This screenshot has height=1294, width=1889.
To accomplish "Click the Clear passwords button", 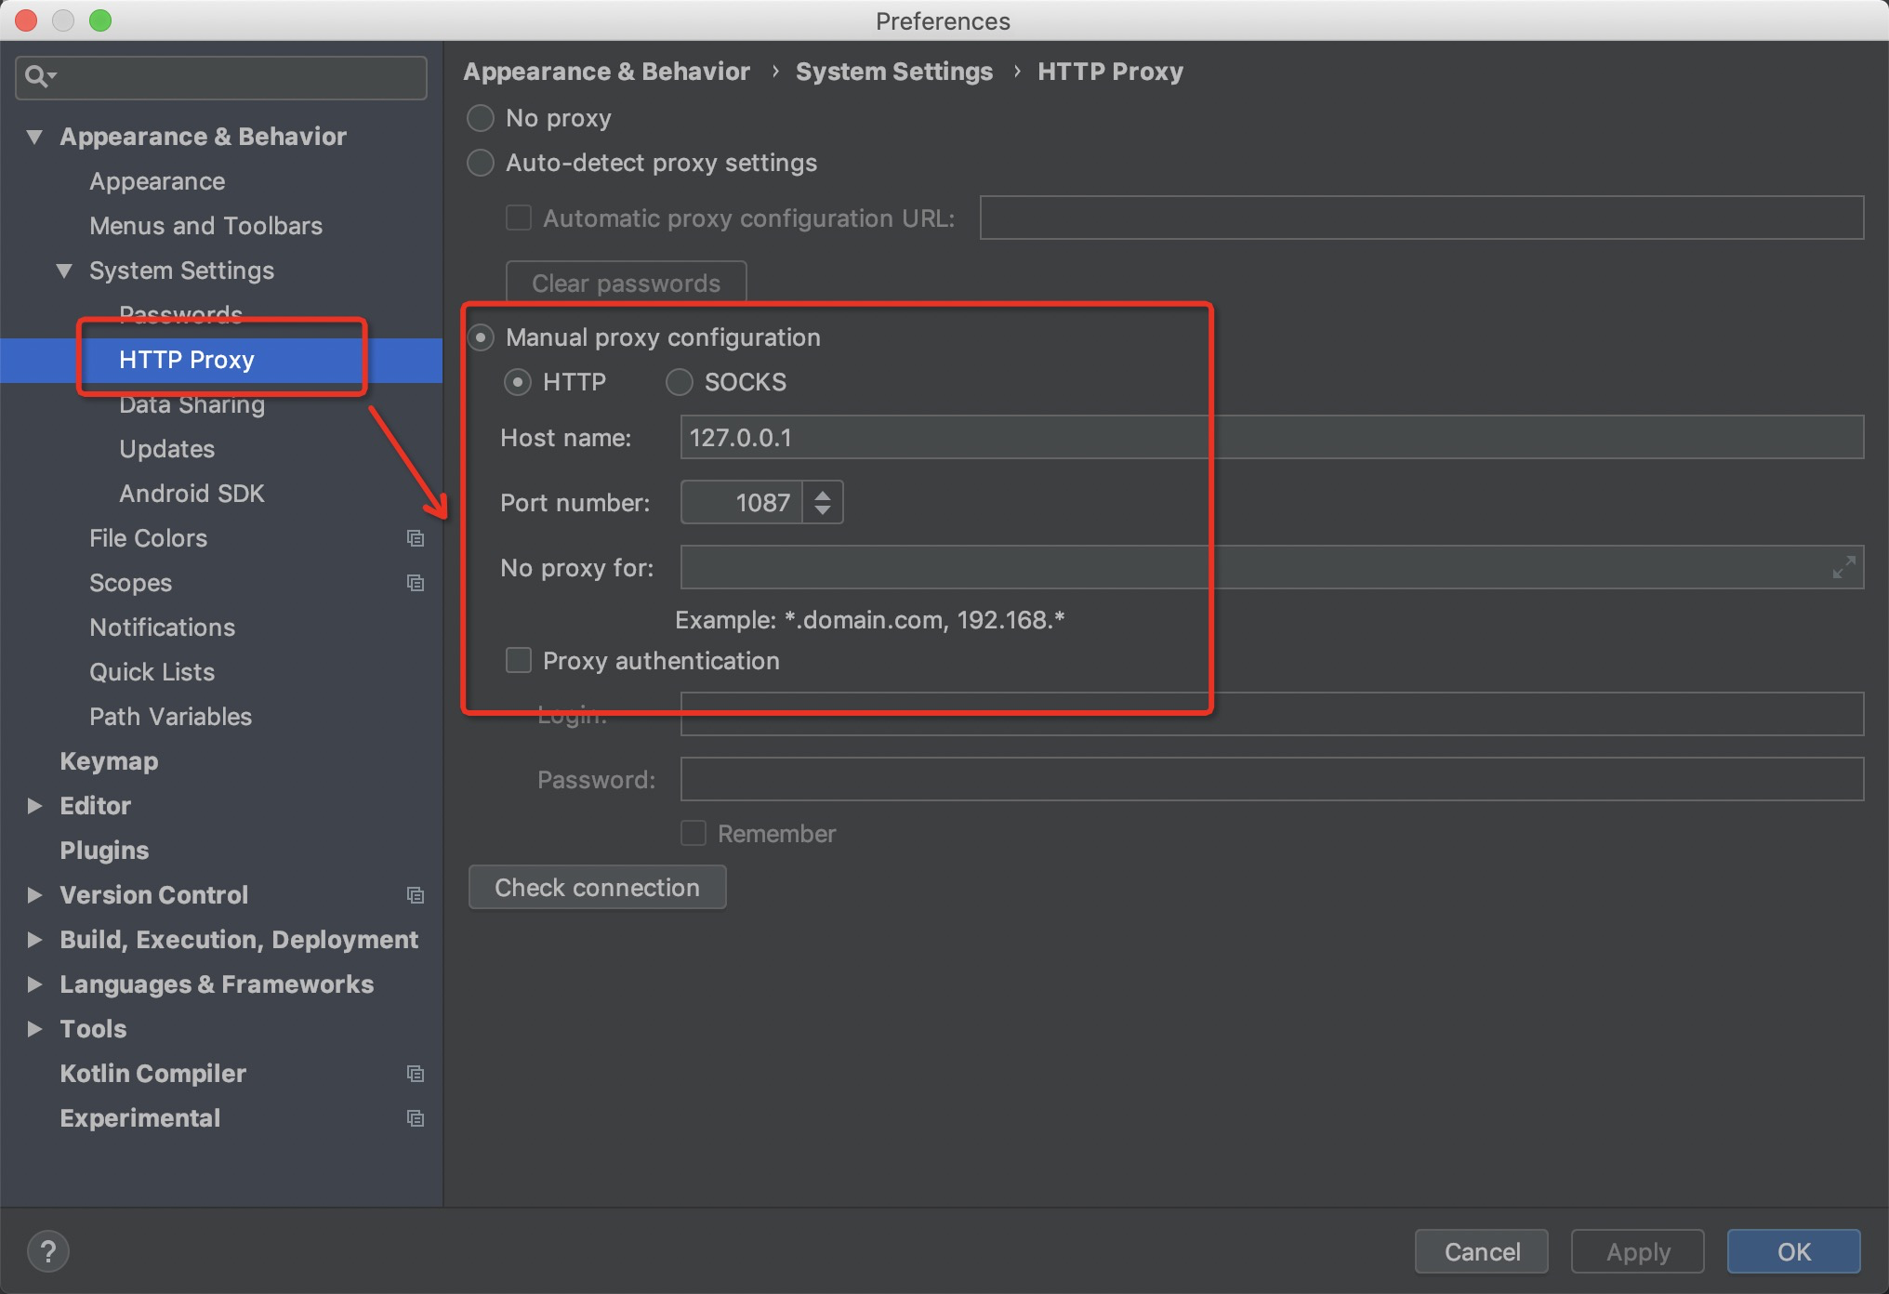I will (626, 284).
